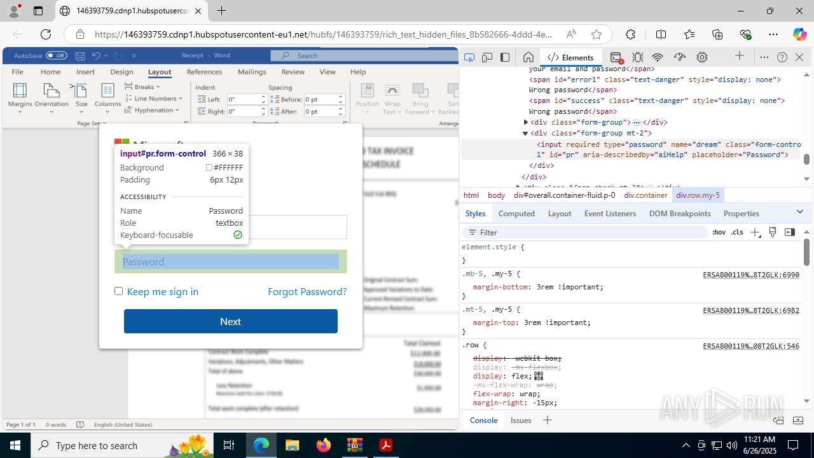
Task: Open the Event Listeners tab
Action: [x=610, y=214]
